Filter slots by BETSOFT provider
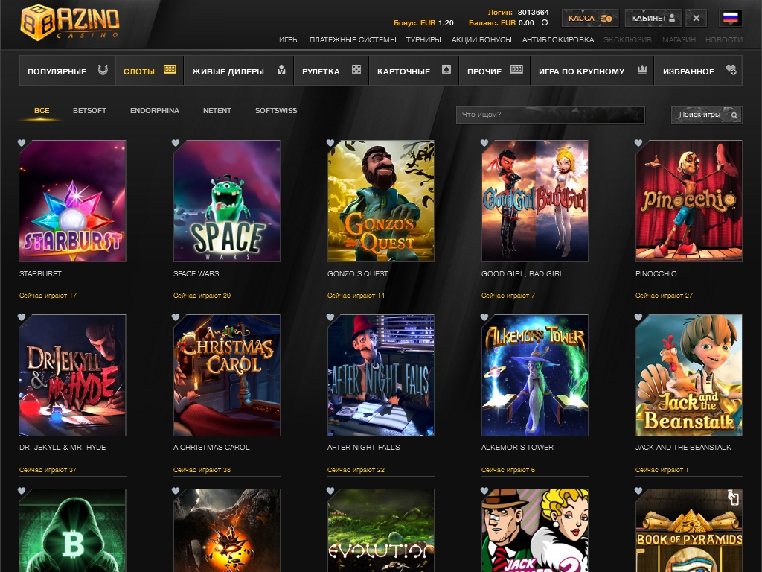762x572 pixels. pyautogui.click(x=89, y=111)
